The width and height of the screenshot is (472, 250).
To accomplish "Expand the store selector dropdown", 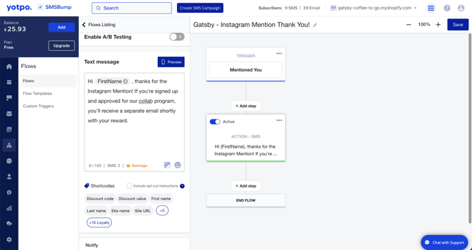I will pyautogui.click(x=373, y=8).
